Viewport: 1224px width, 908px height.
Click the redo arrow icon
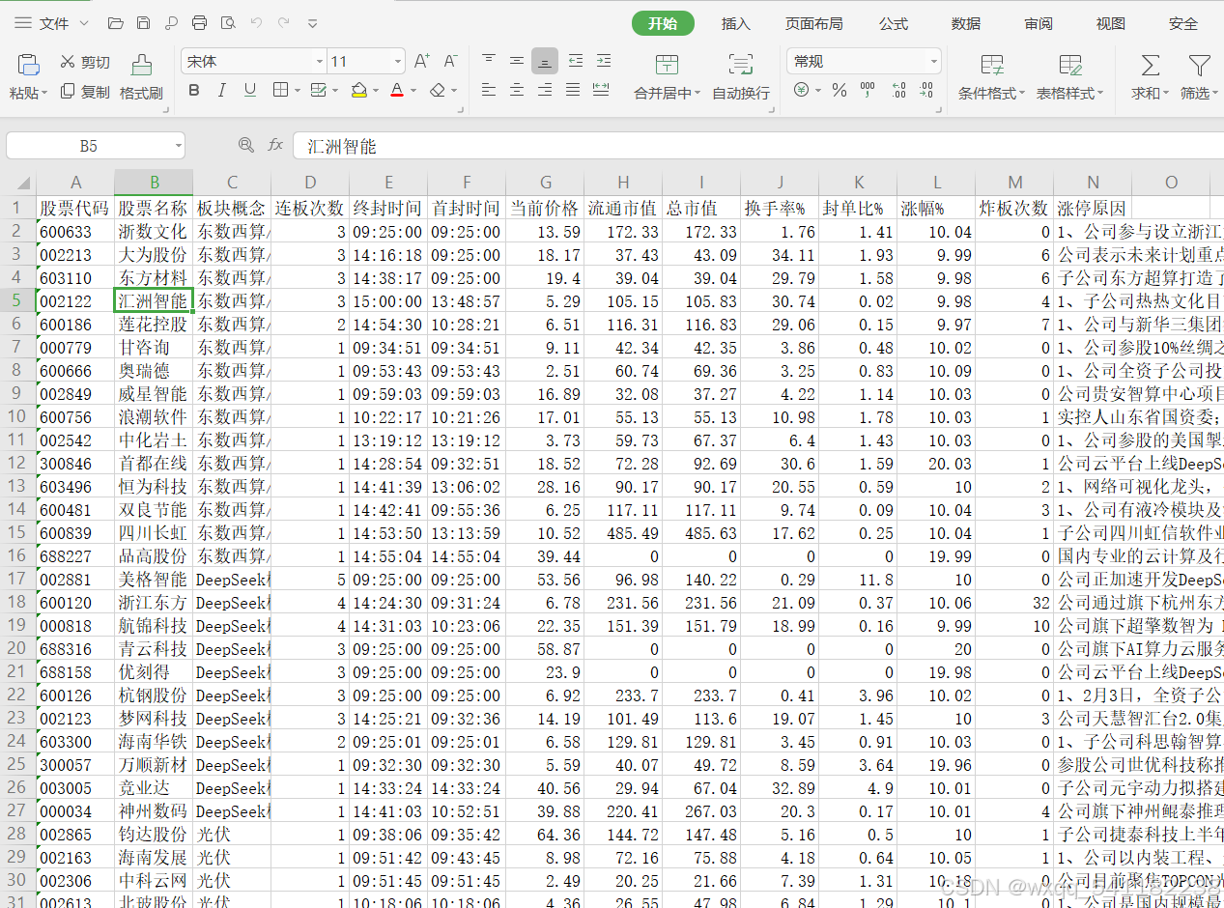pyautogui.click(x=284, y=23)
